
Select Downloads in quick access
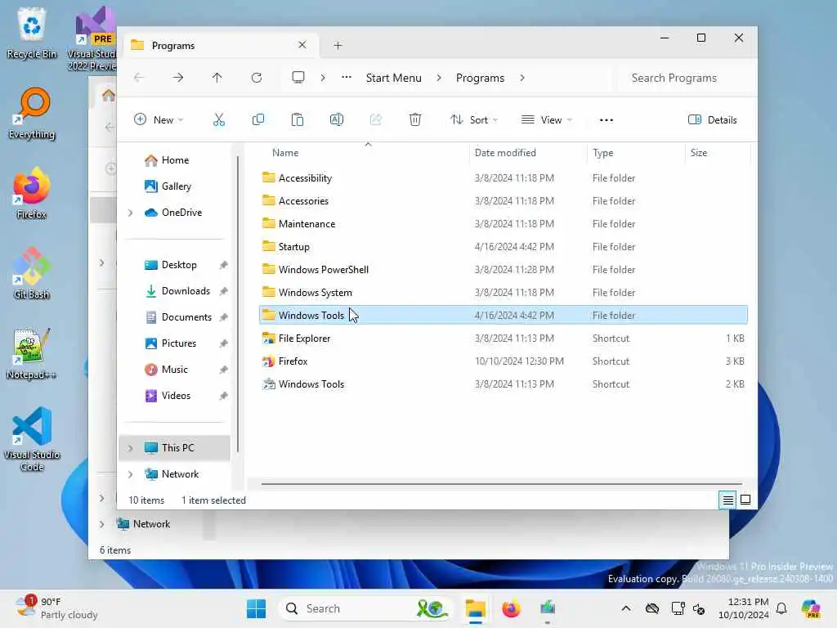tap(186, 291)
